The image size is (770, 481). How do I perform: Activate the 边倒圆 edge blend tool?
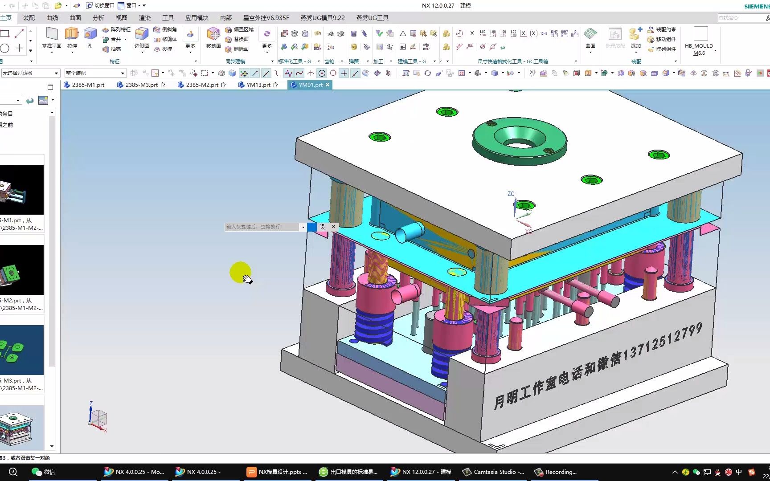(x=142, y=36)
